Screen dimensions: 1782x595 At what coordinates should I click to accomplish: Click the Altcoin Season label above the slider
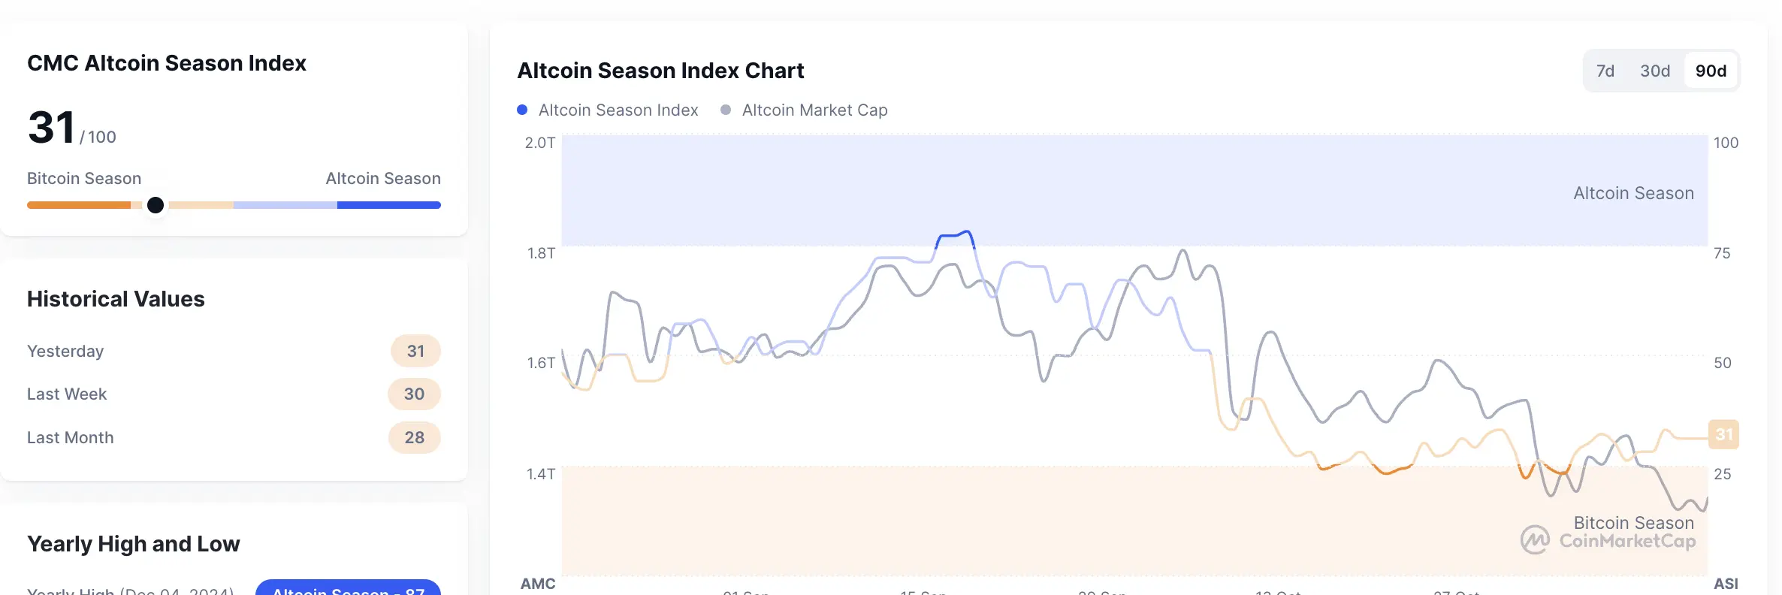(x=382, y=178)
